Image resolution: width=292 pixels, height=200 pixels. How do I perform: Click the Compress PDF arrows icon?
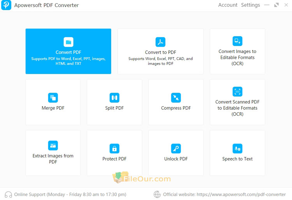pyautogui.click(x=176, y=98)
